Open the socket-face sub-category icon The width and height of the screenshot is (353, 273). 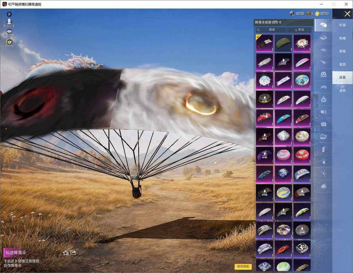coord(323,124)
